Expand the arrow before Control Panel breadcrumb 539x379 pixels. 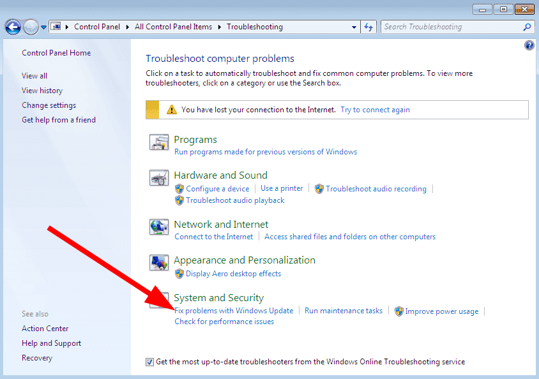coord(67,27)
